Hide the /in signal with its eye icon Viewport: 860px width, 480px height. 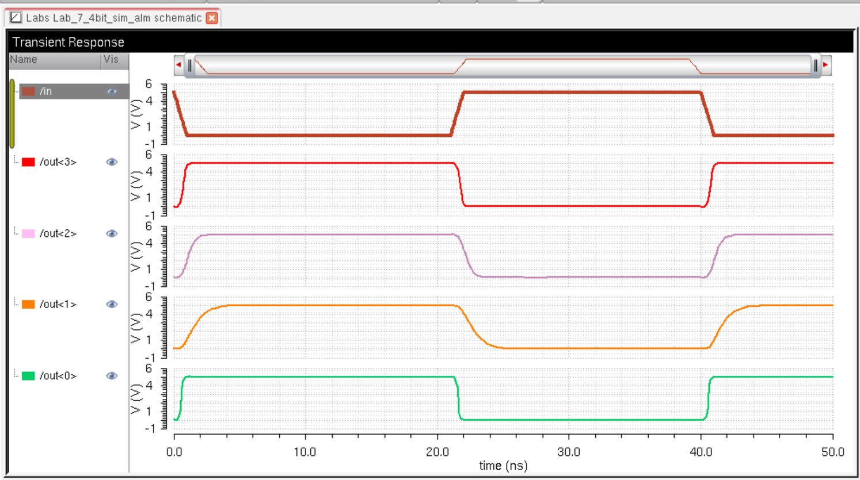[112, 91]
